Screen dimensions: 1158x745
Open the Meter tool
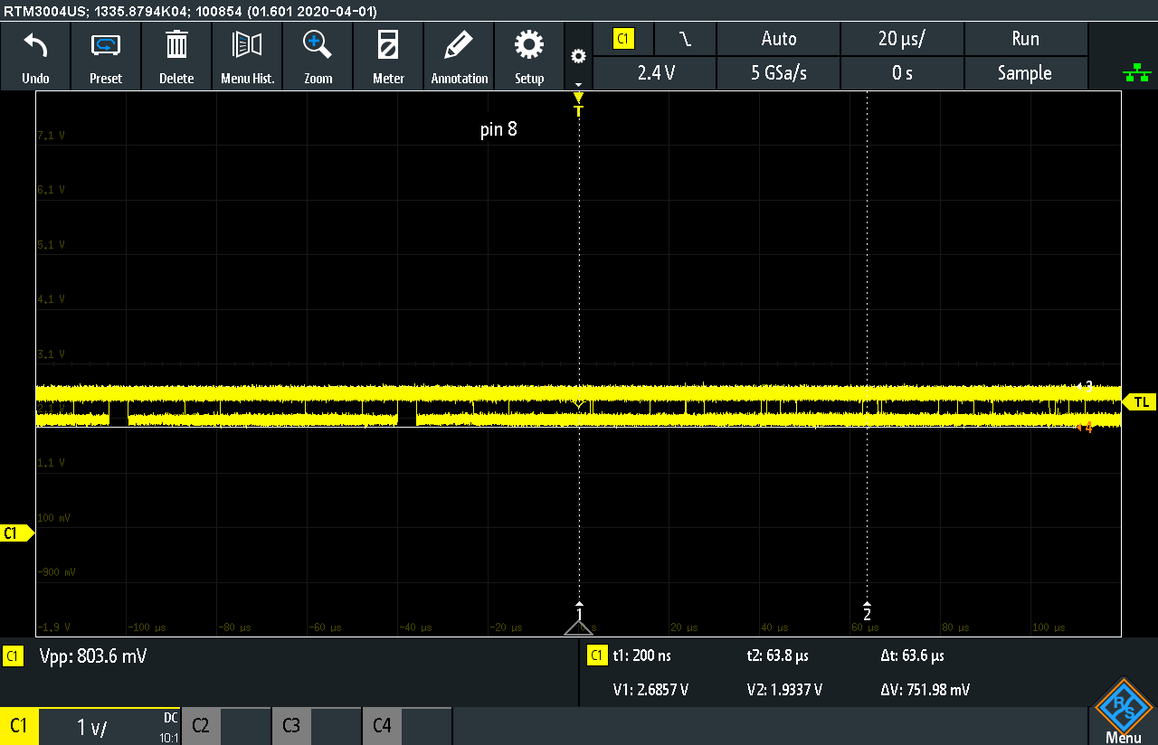click(x=388, y=56)
